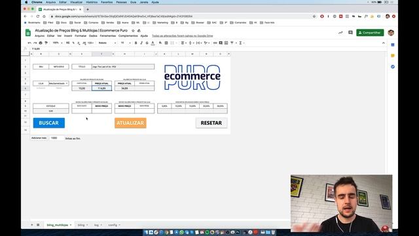Open the font size dropdown
This screenshot has height=236, width=419.
(126, 43)
